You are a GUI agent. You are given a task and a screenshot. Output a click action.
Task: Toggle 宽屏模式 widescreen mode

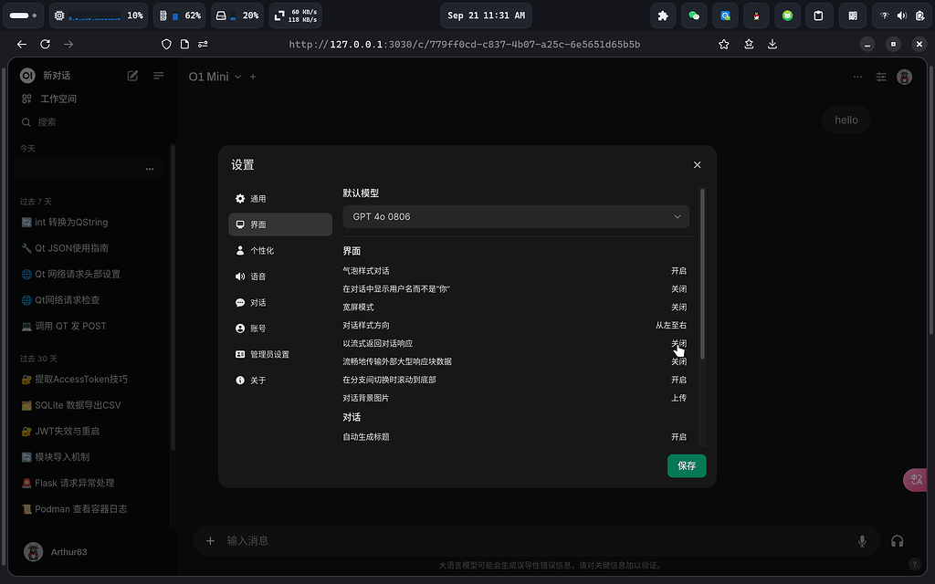678,308
